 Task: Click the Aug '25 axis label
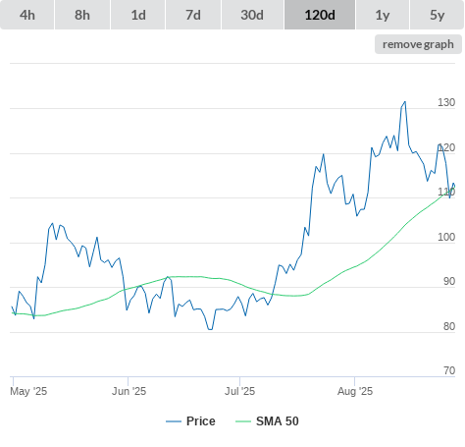(x=355, y=391)
